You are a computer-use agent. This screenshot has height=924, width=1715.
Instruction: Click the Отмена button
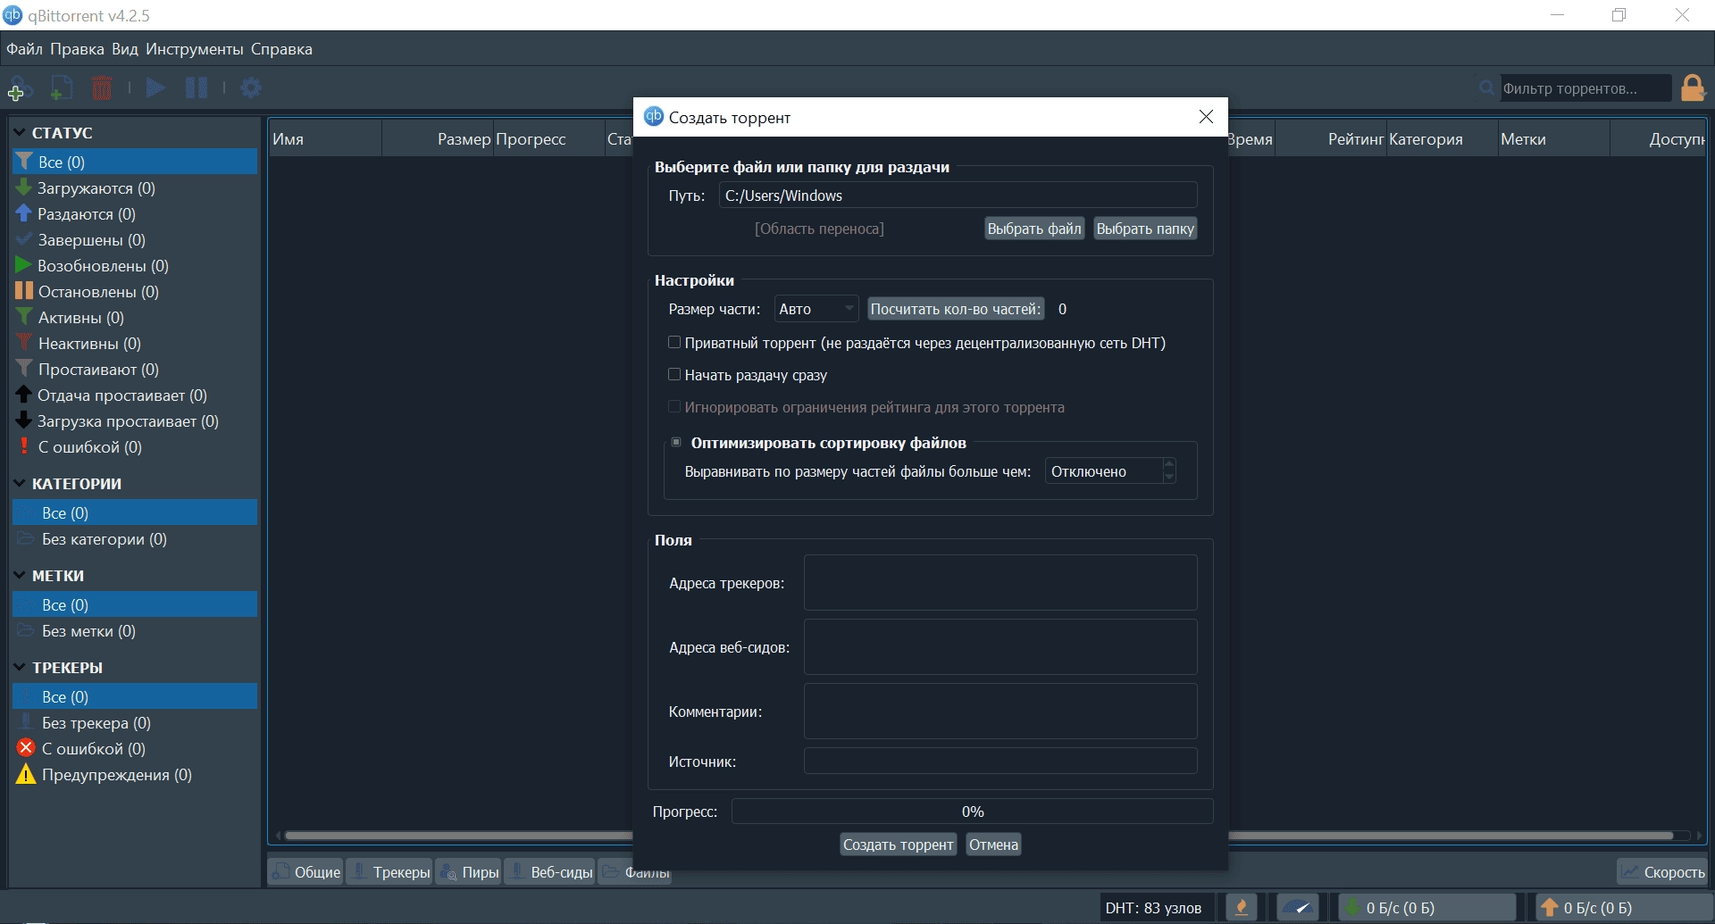(993, 845)
